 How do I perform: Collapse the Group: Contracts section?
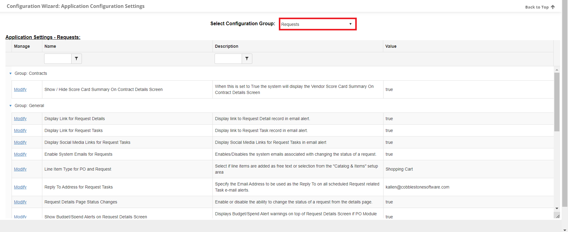tap(10, 74)
